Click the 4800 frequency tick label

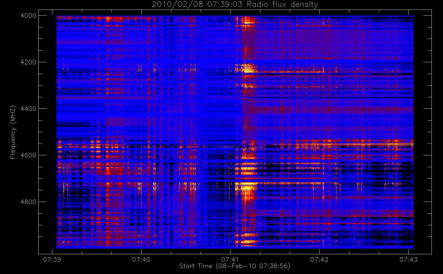[x=28, y=202]
